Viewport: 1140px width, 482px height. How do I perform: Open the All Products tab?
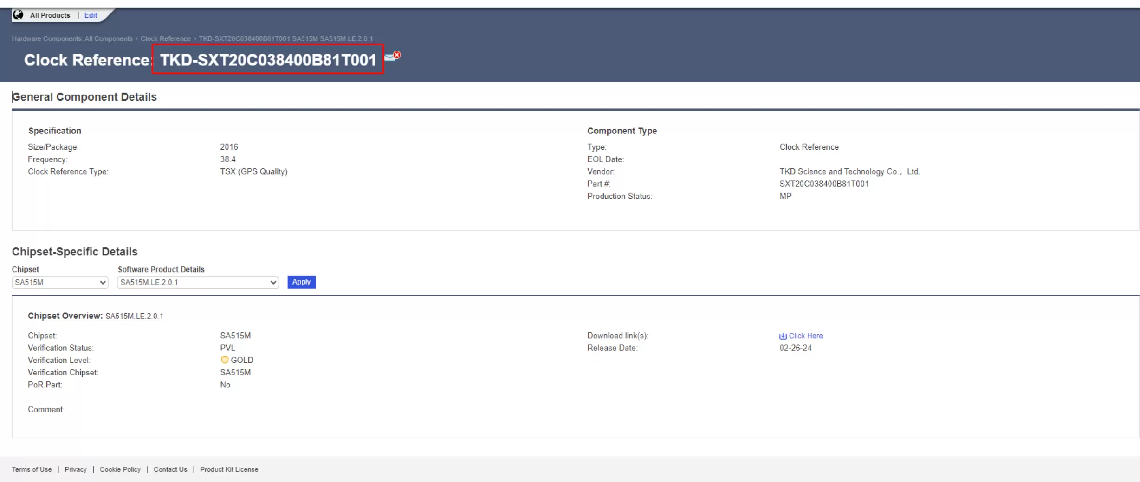pos(50,15)
